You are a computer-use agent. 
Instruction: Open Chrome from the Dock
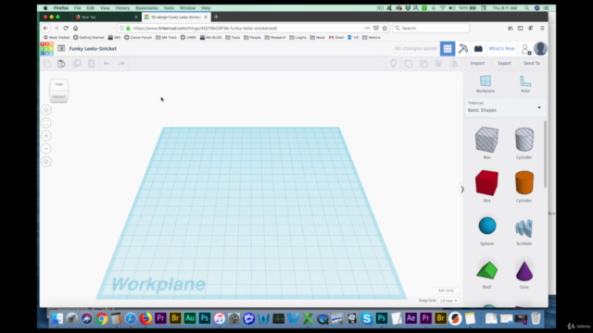point(101,318)
